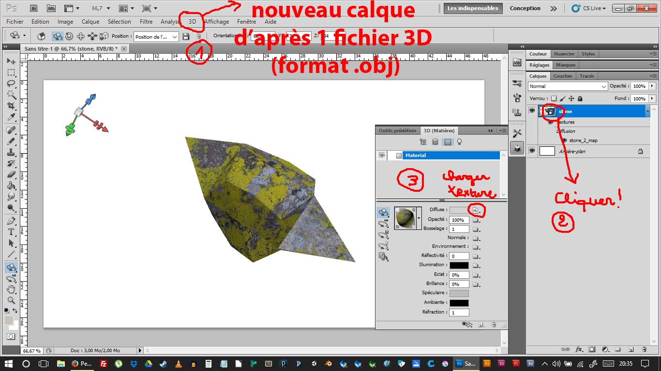Expand the material preview picker arrow
Viewport: 661px width, 371px height.
click(419, 219)
